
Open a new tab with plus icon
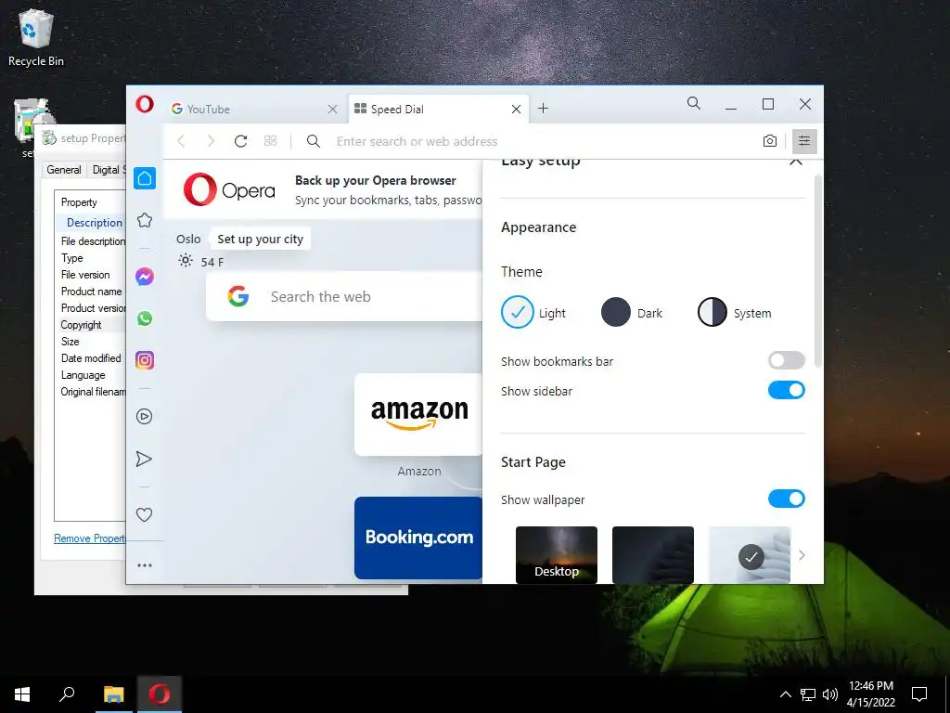(544, 109)
